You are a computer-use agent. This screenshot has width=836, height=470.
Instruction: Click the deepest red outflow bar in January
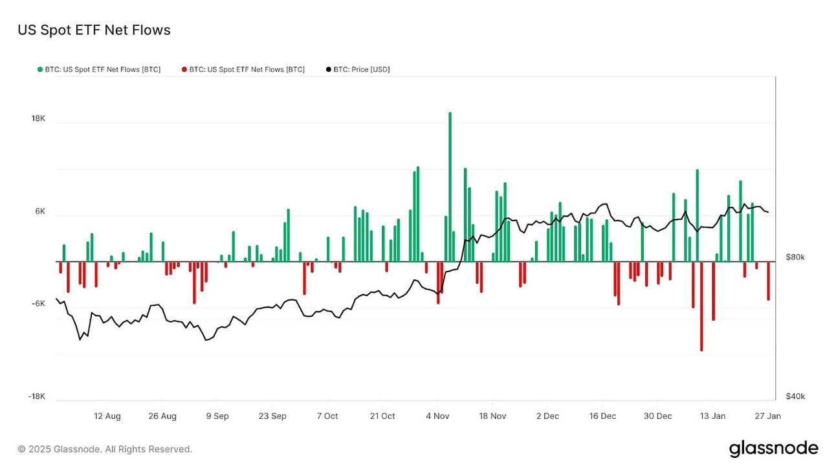click(x=701, y=306)
